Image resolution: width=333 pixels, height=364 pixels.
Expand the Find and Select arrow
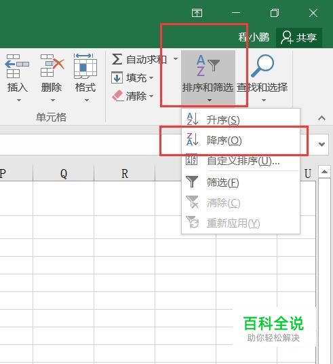(x=264, y=101)
